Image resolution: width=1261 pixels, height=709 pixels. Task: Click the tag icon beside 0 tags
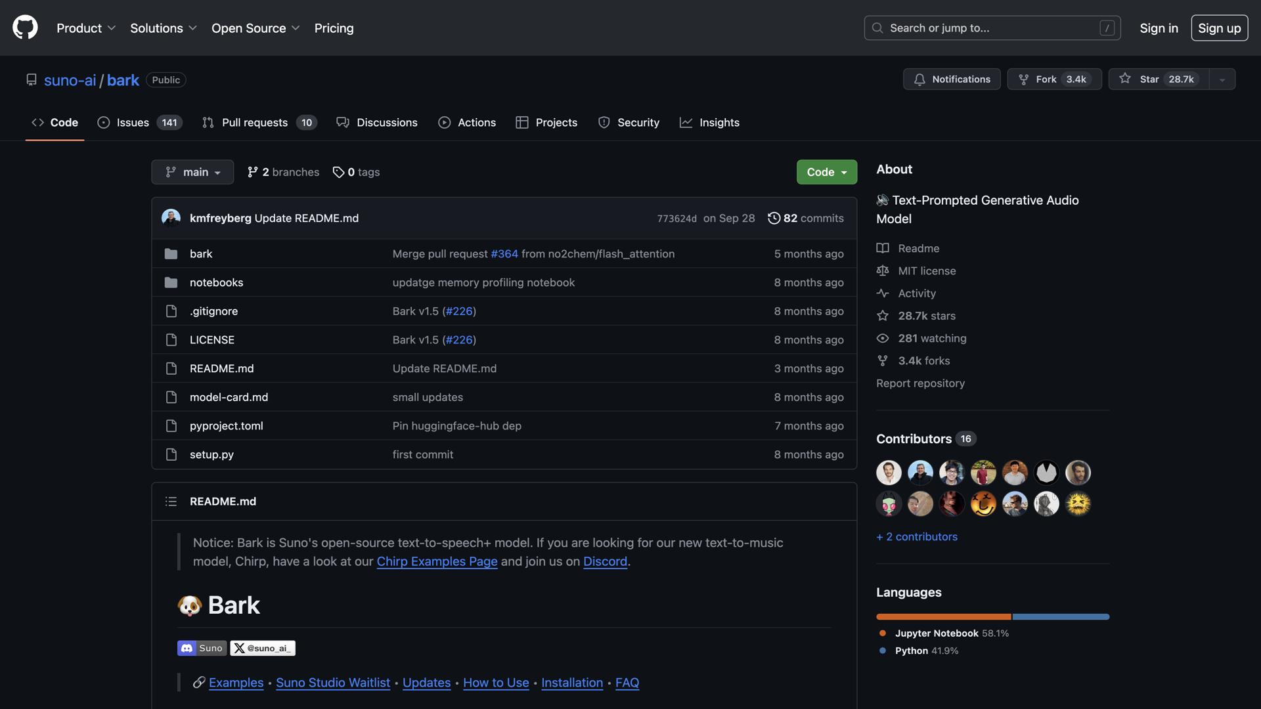(338, 172)
